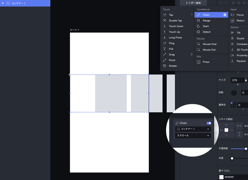Click the トリガー追加 add trigger button

[193, 3]
